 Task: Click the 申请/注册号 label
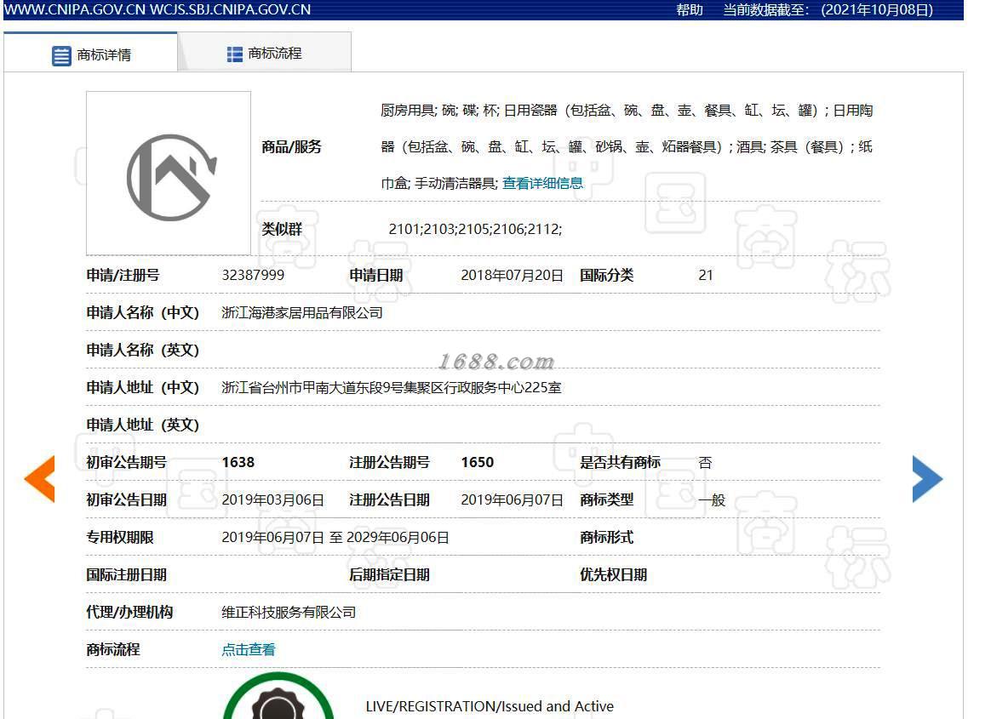pos(123,276)
